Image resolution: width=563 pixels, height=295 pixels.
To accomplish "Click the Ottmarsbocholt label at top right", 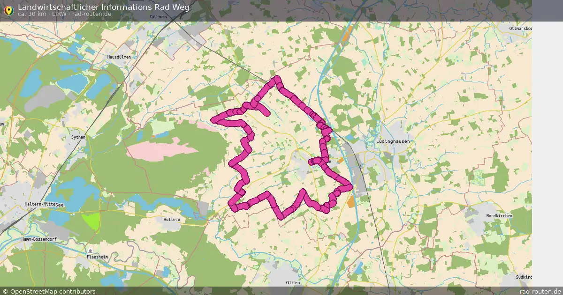I will [521, 29].
